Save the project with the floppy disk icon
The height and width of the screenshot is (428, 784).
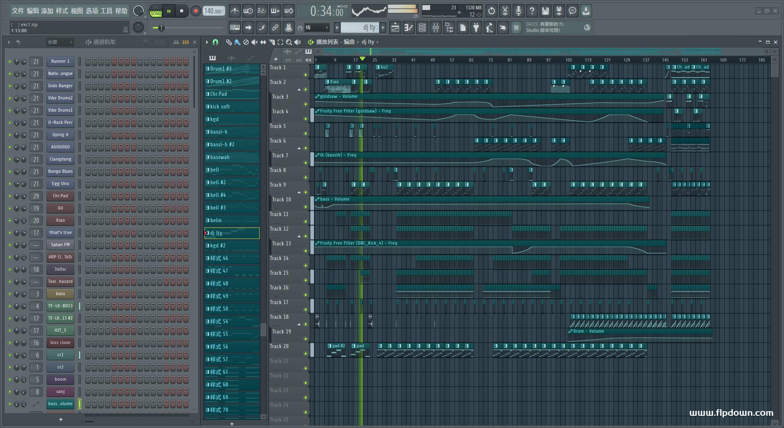546,11
